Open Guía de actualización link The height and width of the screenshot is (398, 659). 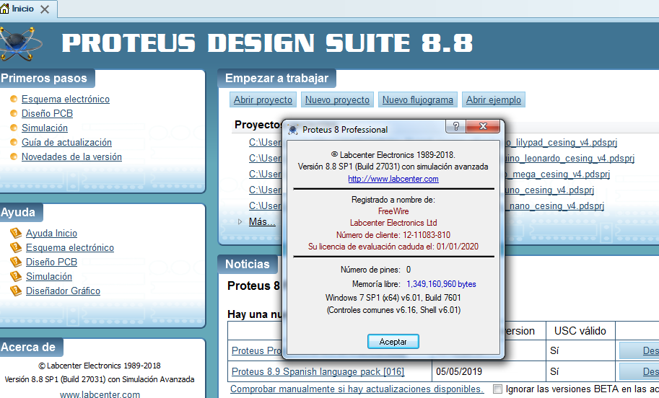click(67, 142)
